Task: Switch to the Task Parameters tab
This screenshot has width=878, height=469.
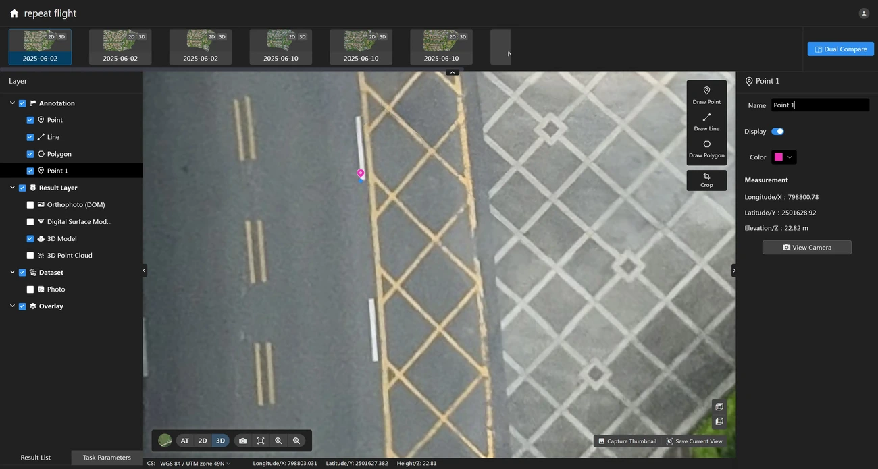Action: pyautogui.click(x=107, y=458)
